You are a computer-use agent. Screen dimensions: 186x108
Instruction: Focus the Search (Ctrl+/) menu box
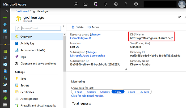[38, 28]
